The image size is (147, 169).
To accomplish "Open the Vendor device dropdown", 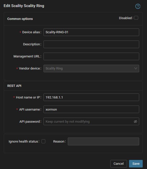I will click(x=91, y=69).
